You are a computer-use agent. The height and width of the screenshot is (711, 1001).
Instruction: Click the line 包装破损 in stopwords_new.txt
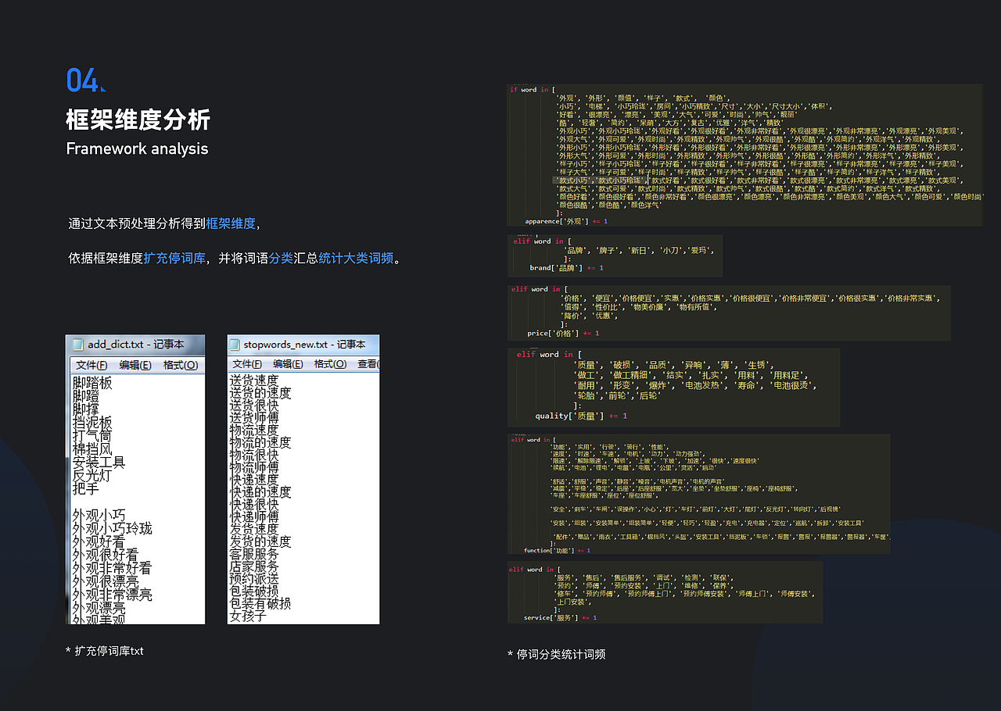pyautogui.click(x=253, y=591)
